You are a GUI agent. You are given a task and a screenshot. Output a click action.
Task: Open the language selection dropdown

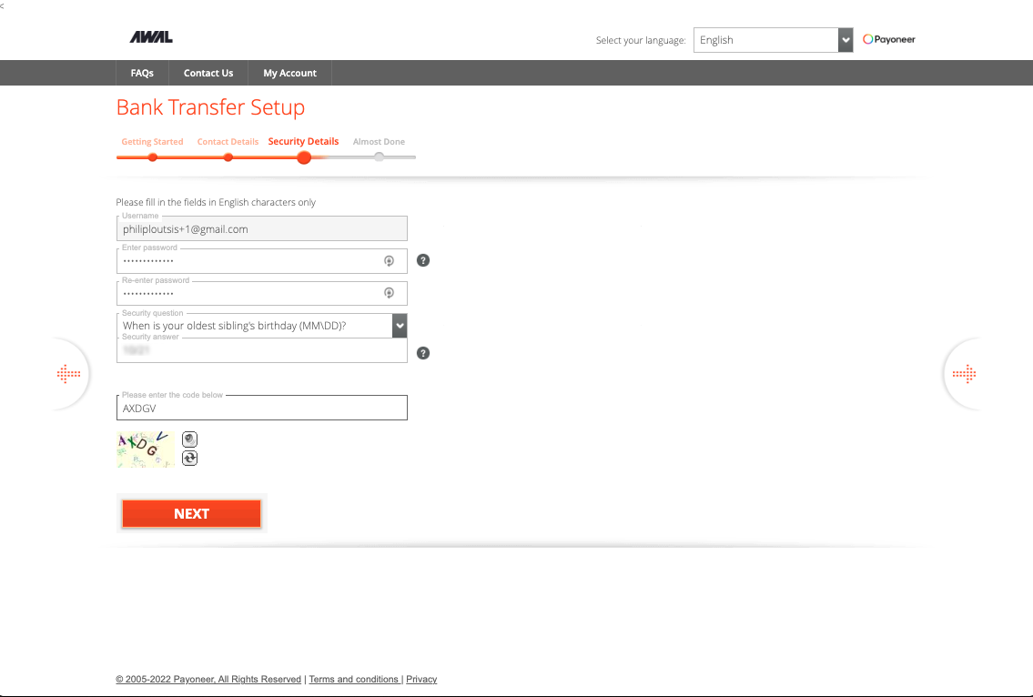coord(773,40)
